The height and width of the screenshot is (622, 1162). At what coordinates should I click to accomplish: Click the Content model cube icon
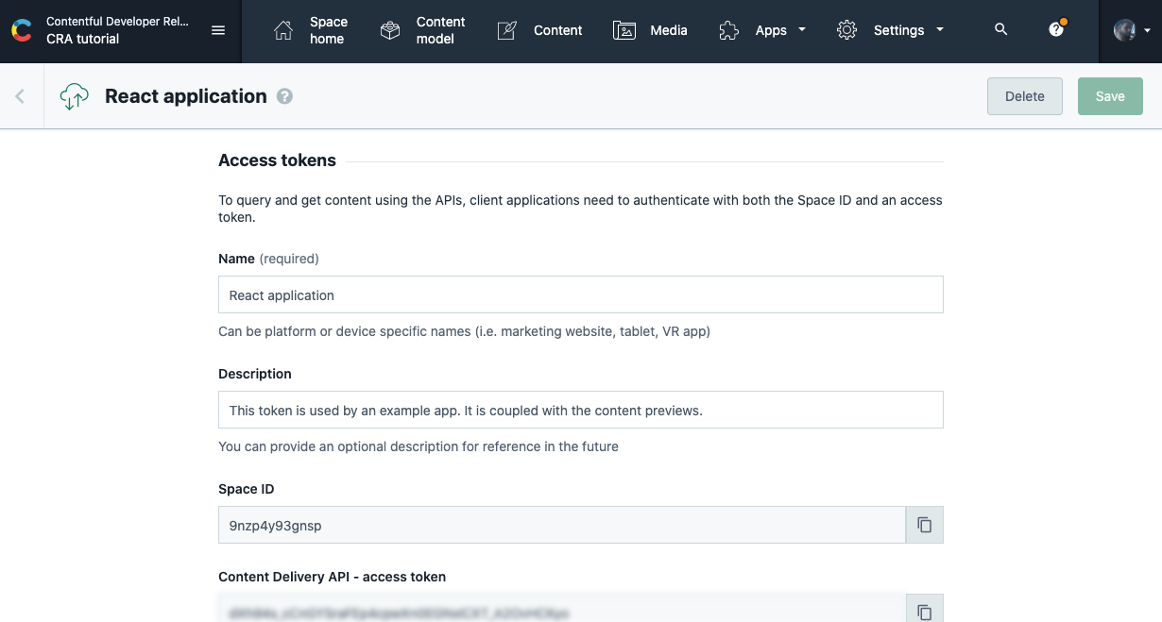(x=389, y=29)
